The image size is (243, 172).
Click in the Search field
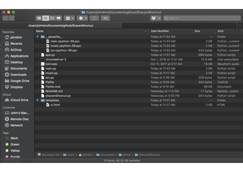pos(202,18)
